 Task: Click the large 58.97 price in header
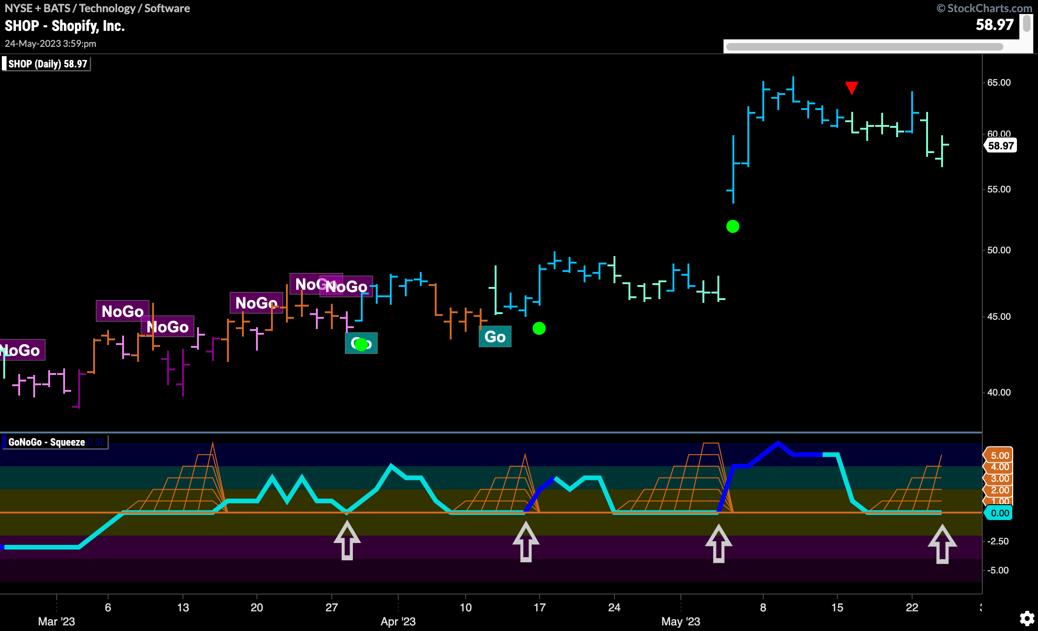(994, 25)
